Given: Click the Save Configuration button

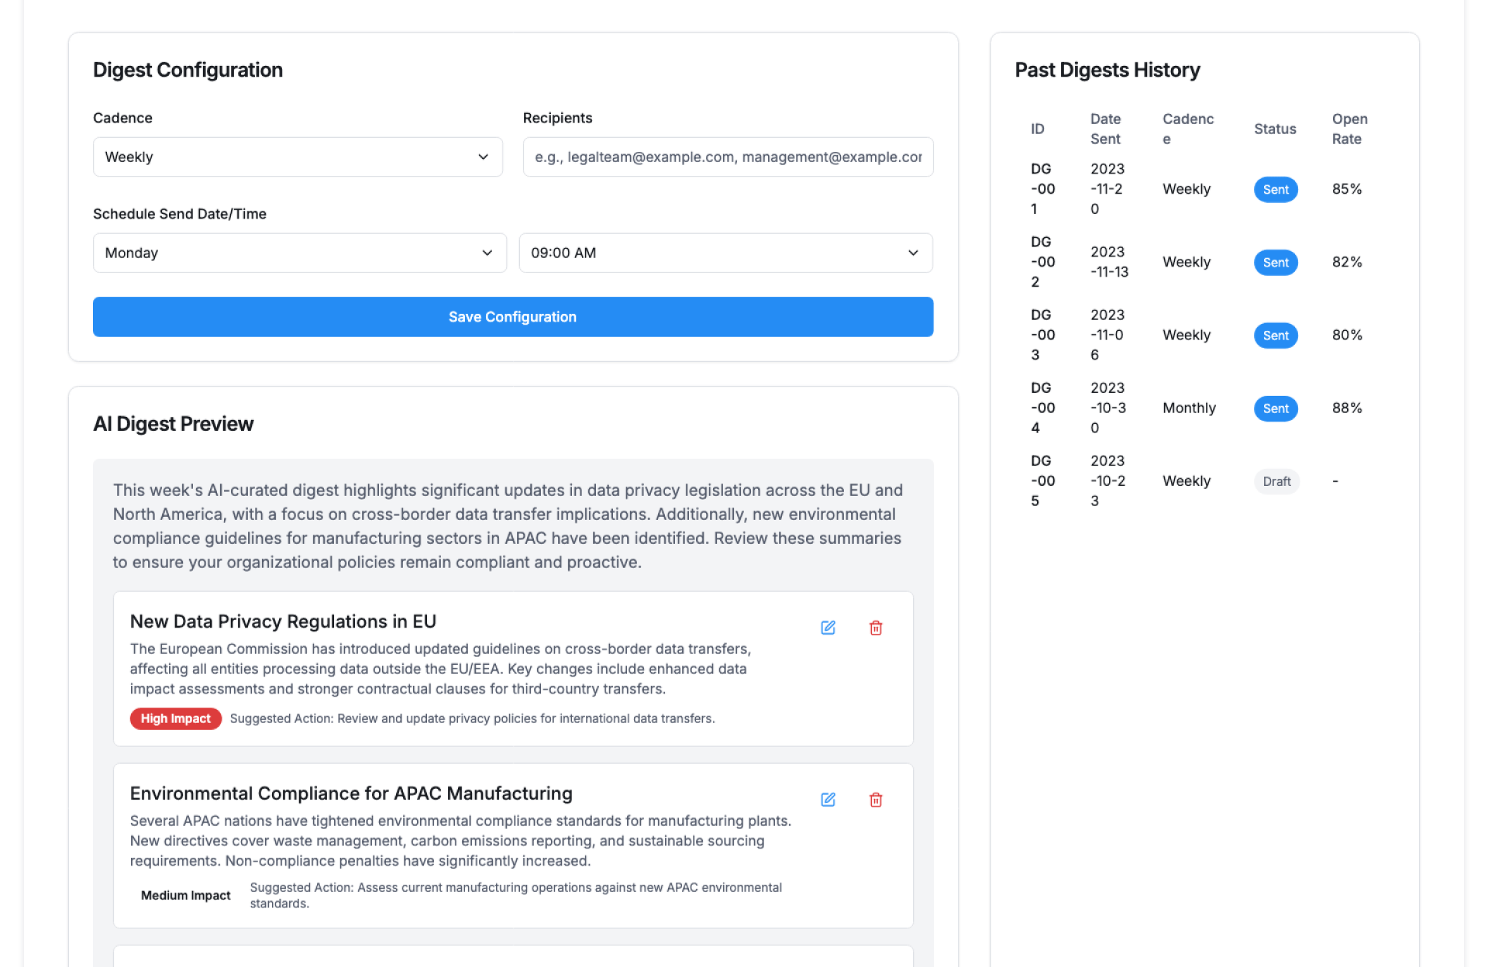Looking at the screenshot, I should click(x=512, y=317).
